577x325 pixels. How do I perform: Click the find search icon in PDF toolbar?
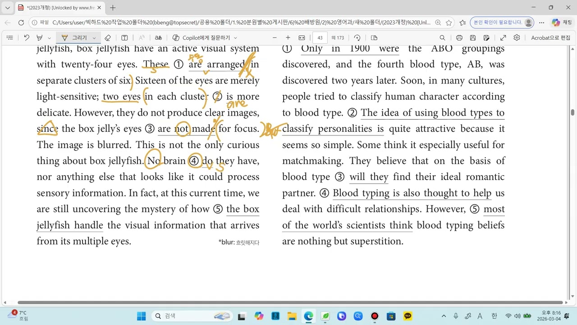pyautogui.click(x=442, y=38)
